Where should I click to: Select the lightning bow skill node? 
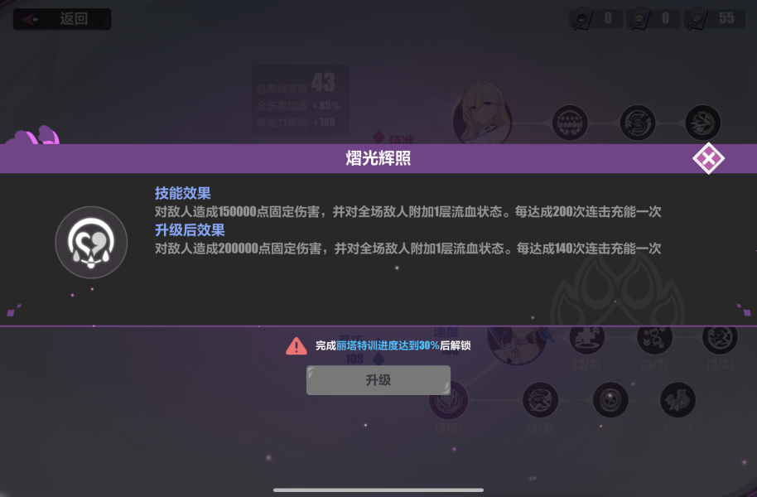(x=703, y=123)
